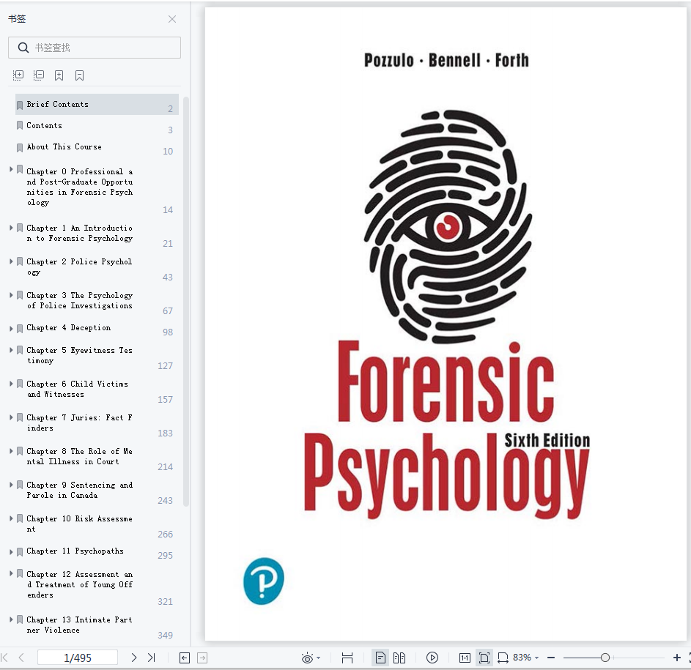Click the Pearson logo on the cover
This screenshot has height=670, width=691.
(264, 581)
